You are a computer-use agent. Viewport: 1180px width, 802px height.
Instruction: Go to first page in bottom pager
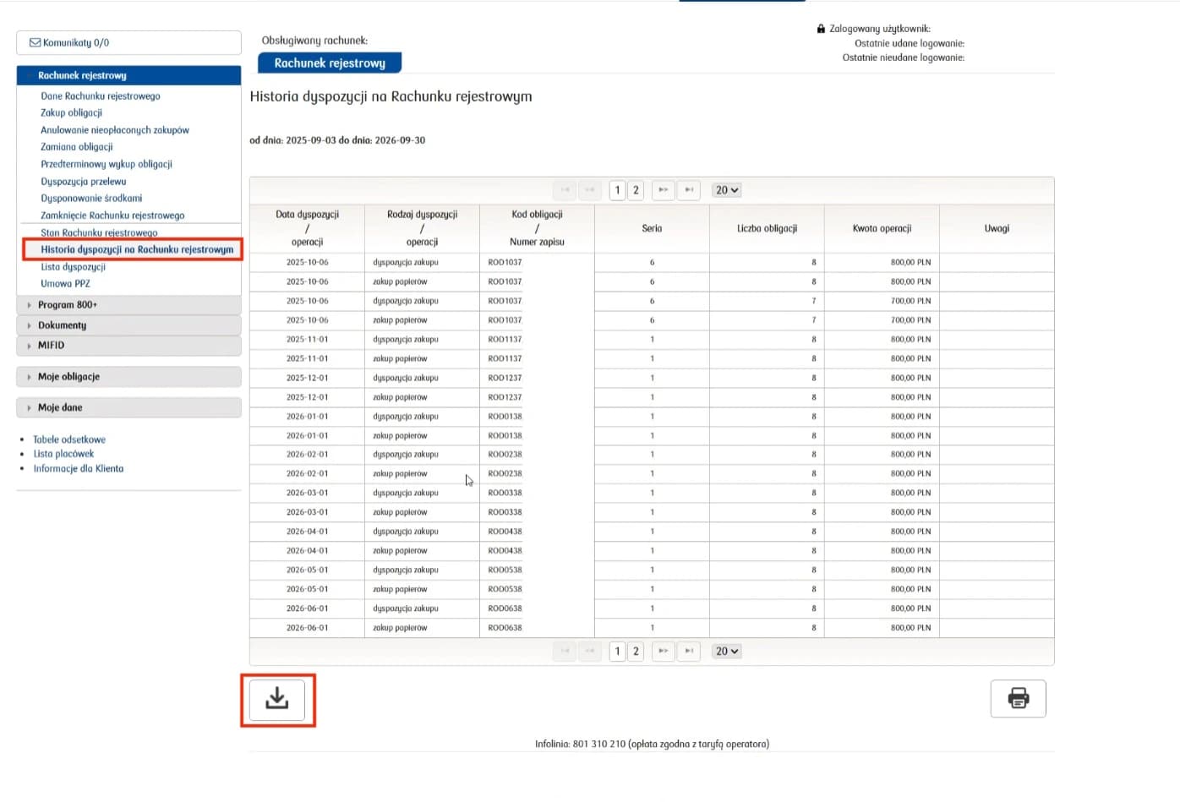(x=565, y=651)
